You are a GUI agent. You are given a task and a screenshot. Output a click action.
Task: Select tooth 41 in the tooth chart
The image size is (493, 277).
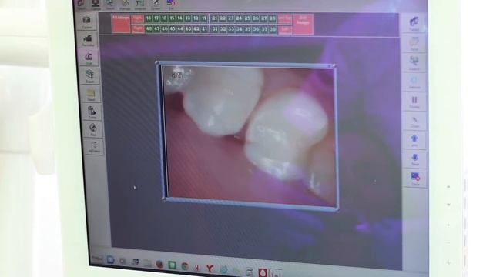coord(204,29)
